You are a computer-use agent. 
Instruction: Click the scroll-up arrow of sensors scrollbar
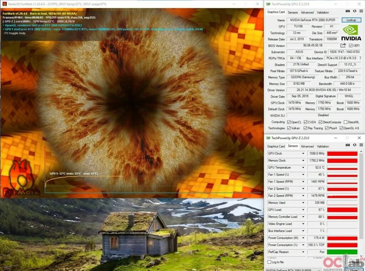361,152
